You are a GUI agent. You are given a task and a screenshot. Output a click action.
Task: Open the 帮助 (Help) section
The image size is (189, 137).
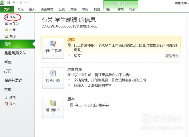click(x=8, y=89)
